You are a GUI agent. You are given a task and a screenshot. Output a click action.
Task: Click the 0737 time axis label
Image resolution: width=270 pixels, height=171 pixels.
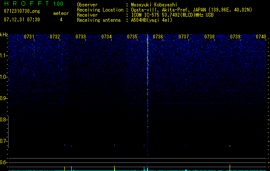184,37
